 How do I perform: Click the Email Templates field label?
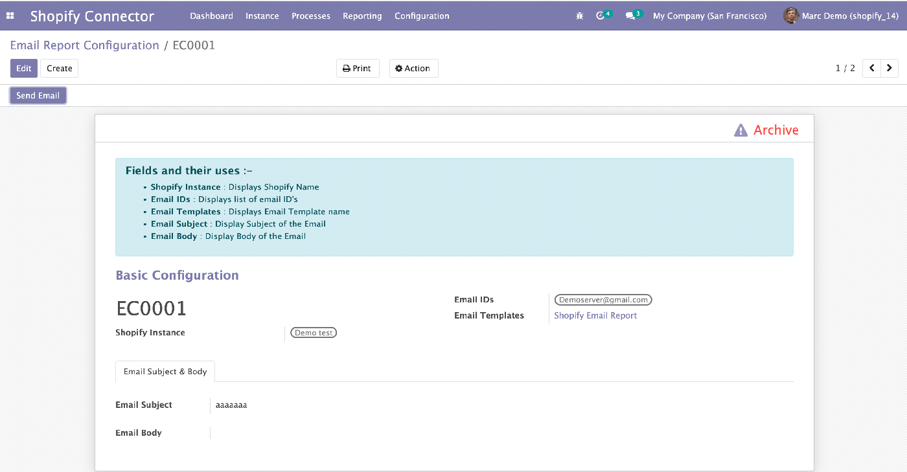tap(489, 315)
